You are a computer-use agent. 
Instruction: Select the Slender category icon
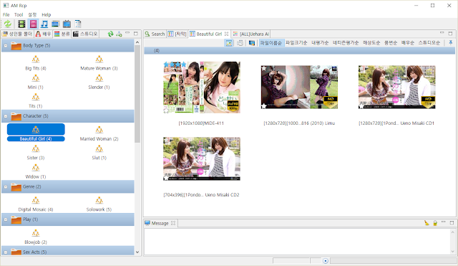point(99,78)
